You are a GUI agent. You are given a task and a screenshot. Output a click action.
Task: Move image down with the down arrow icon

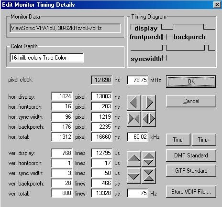[134, 176]
